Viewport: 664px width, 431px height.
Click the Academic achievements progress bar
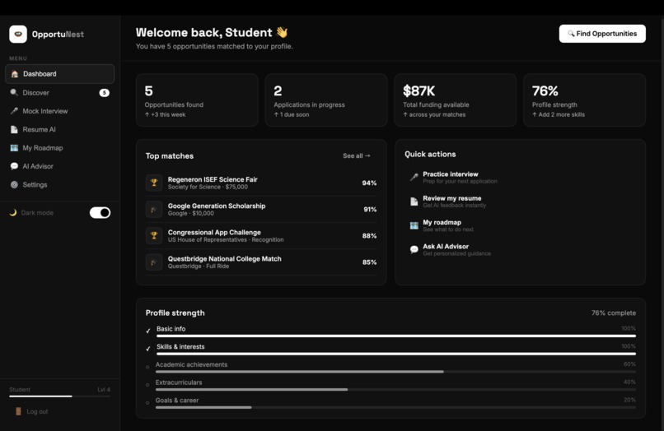(395, 372)
